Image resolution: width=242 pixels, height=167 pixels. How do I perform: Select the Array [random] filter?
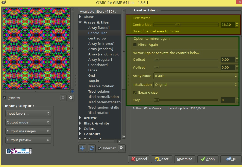click(101, 49)
